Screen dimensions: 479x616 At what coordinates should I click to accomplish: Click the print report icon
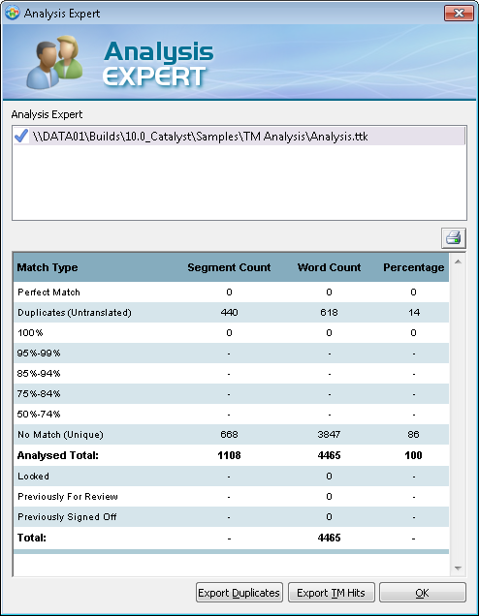coord(454,238)
